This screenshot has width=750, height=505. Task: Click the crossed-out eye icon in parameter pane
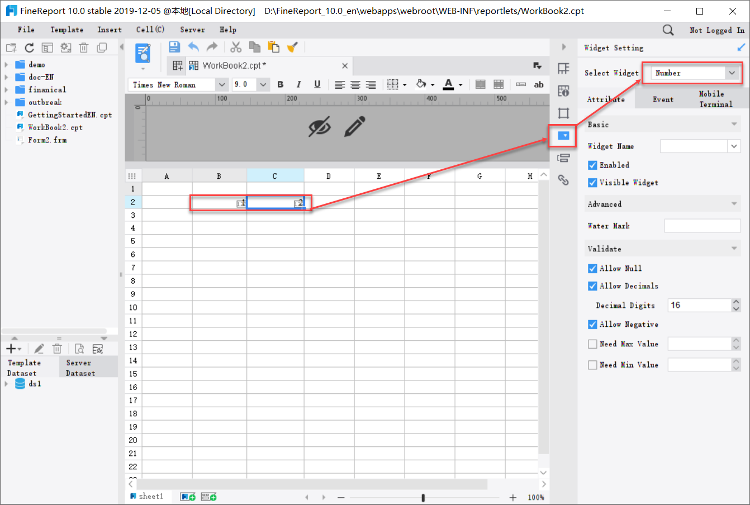(320, 126)
